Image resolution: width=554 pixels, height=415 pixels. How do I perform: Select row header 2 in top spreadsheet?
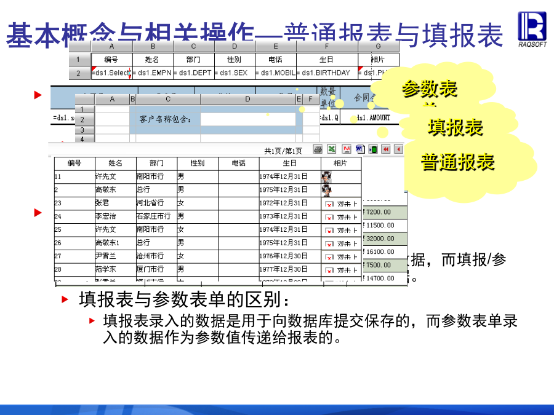pos(79,73)
